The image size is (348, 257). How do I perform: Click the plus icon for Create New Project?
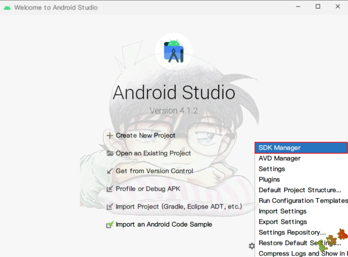pyautogui.click(x=110, y=135)
